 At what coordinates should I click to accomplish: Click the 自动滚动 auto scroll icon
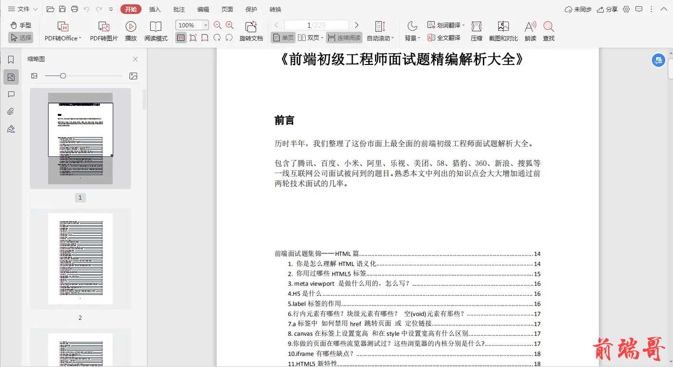(x=380, y=26)
